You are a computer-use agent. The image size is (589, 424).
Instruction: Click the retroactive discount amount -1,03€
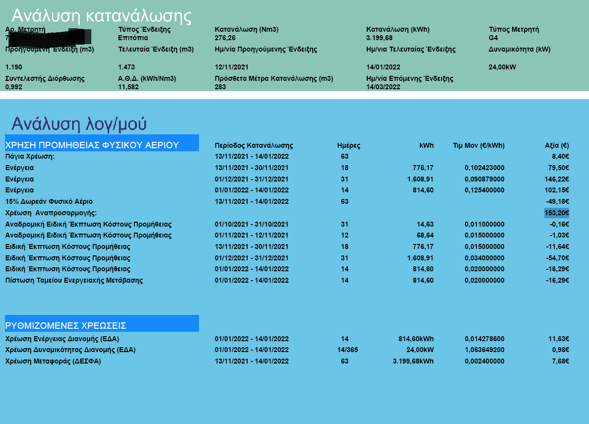click(559, 235)
